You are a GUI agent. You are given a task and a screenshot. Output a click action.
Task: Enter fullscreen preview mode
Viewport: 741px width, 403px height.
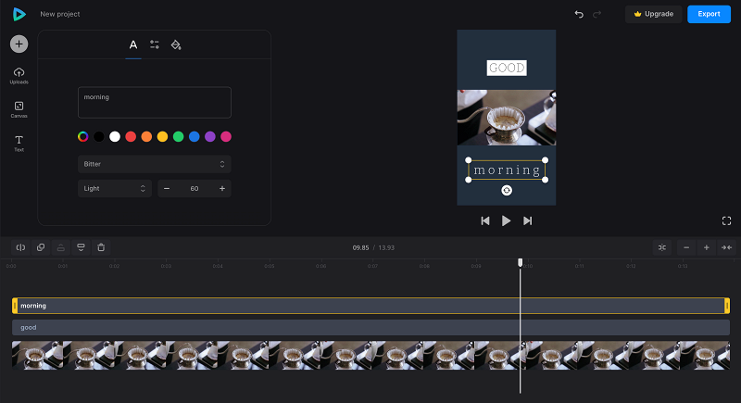[727, 220]
